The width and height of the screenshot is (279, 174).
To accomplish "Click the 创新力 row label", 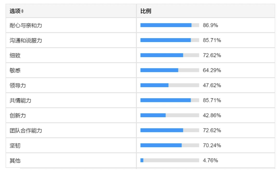I will [x=18, y=116].
